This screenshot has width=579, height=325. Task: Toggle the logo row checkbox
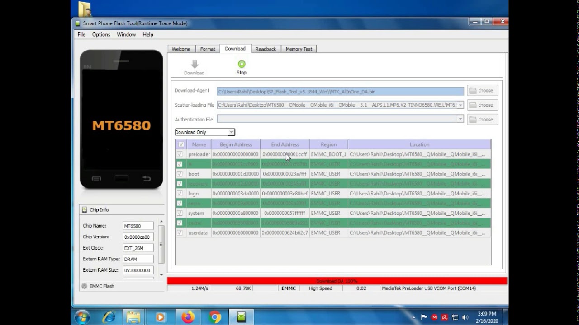(x=180, y=193)
